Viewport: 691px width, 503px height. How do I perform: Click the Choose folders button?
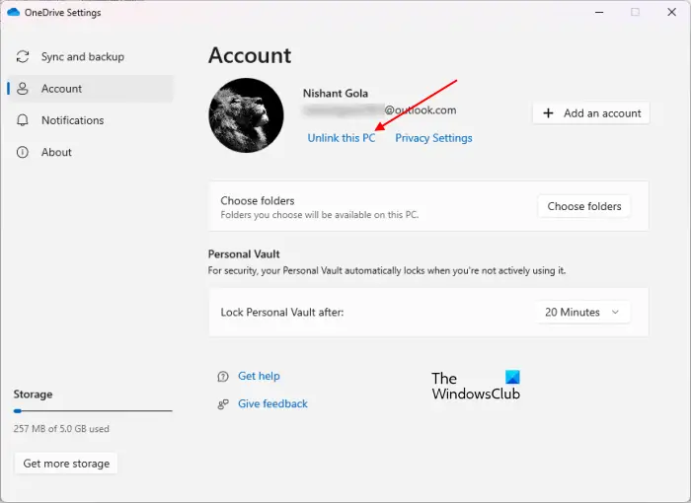tap(584, 206)
